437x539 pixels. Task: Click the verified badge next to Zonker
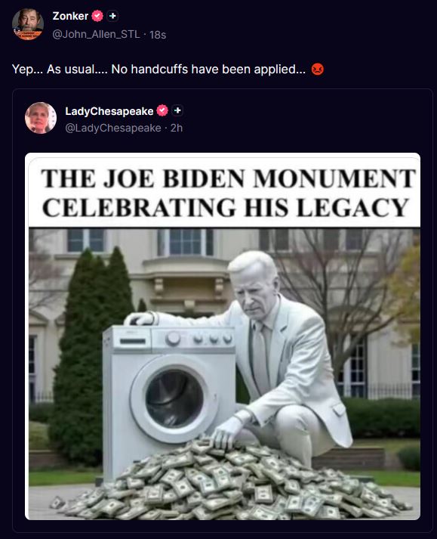[97, 16]
